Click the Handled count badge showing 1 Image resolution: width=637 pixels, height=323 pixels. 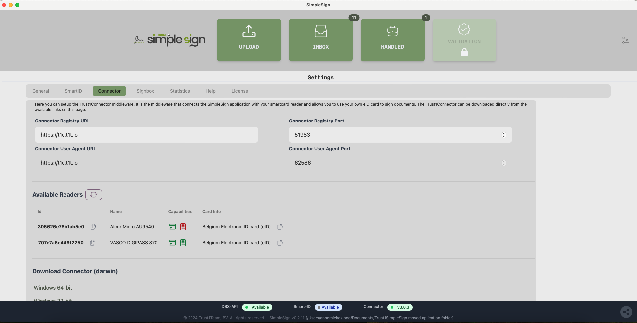[x=426, y=18]
